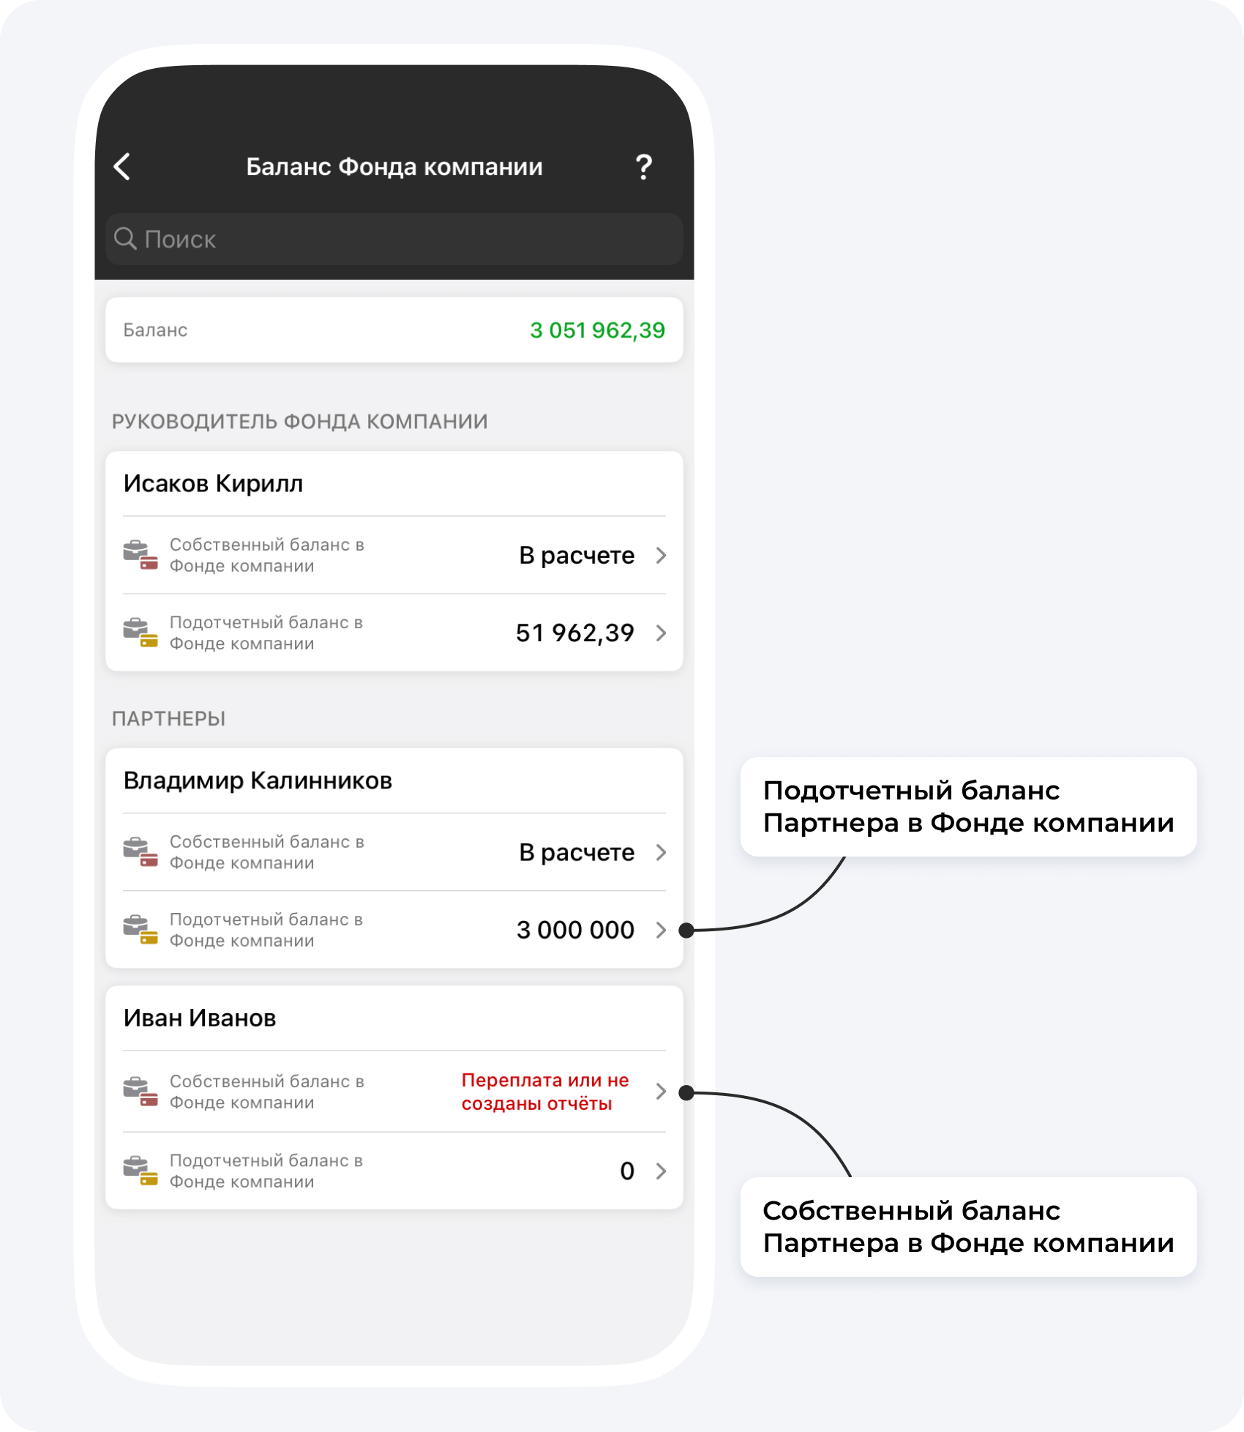Image resolution: width=1244 pixels, height=1432 pixels.
Task: Tap Владимир Калинников own balance briefcase icon
Action: coord(140,852)
